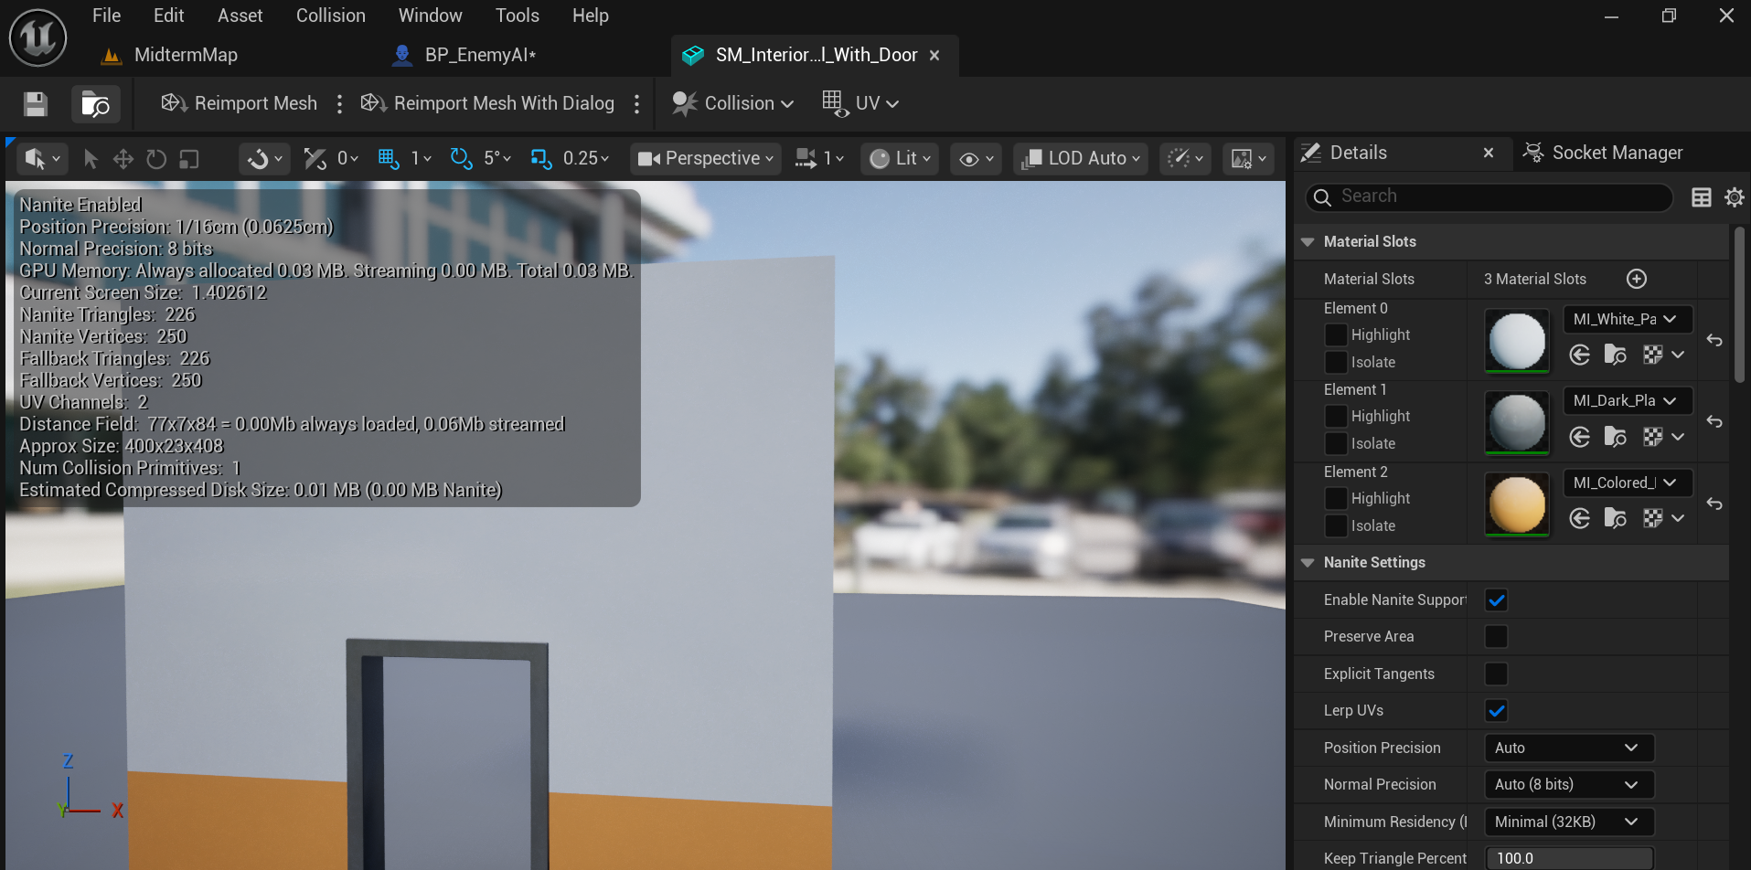Open the UV toolbar dropdown
Image resolution: width=1751 pixels, height=870 pixels.
[860, 104]
